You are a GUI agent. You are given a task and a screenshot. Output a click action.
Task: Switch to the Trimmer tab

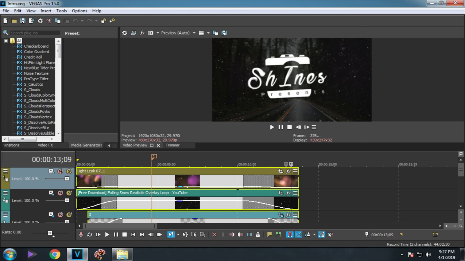pos(172,145)
